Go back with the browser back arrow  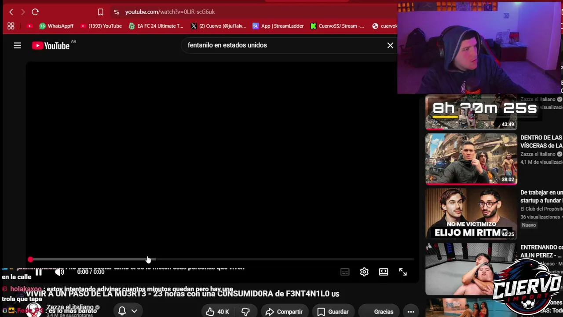pyautogui.click(x=11, y=12)
